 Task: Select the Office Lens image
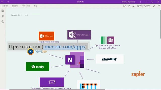[x=46, y=36]
